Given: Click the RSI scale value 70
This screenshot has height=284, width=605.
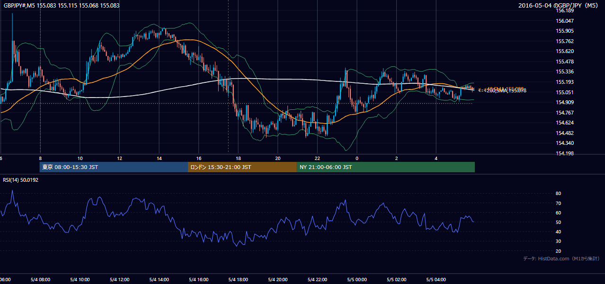Looking at the screenshot, I should tap(559, 203).
